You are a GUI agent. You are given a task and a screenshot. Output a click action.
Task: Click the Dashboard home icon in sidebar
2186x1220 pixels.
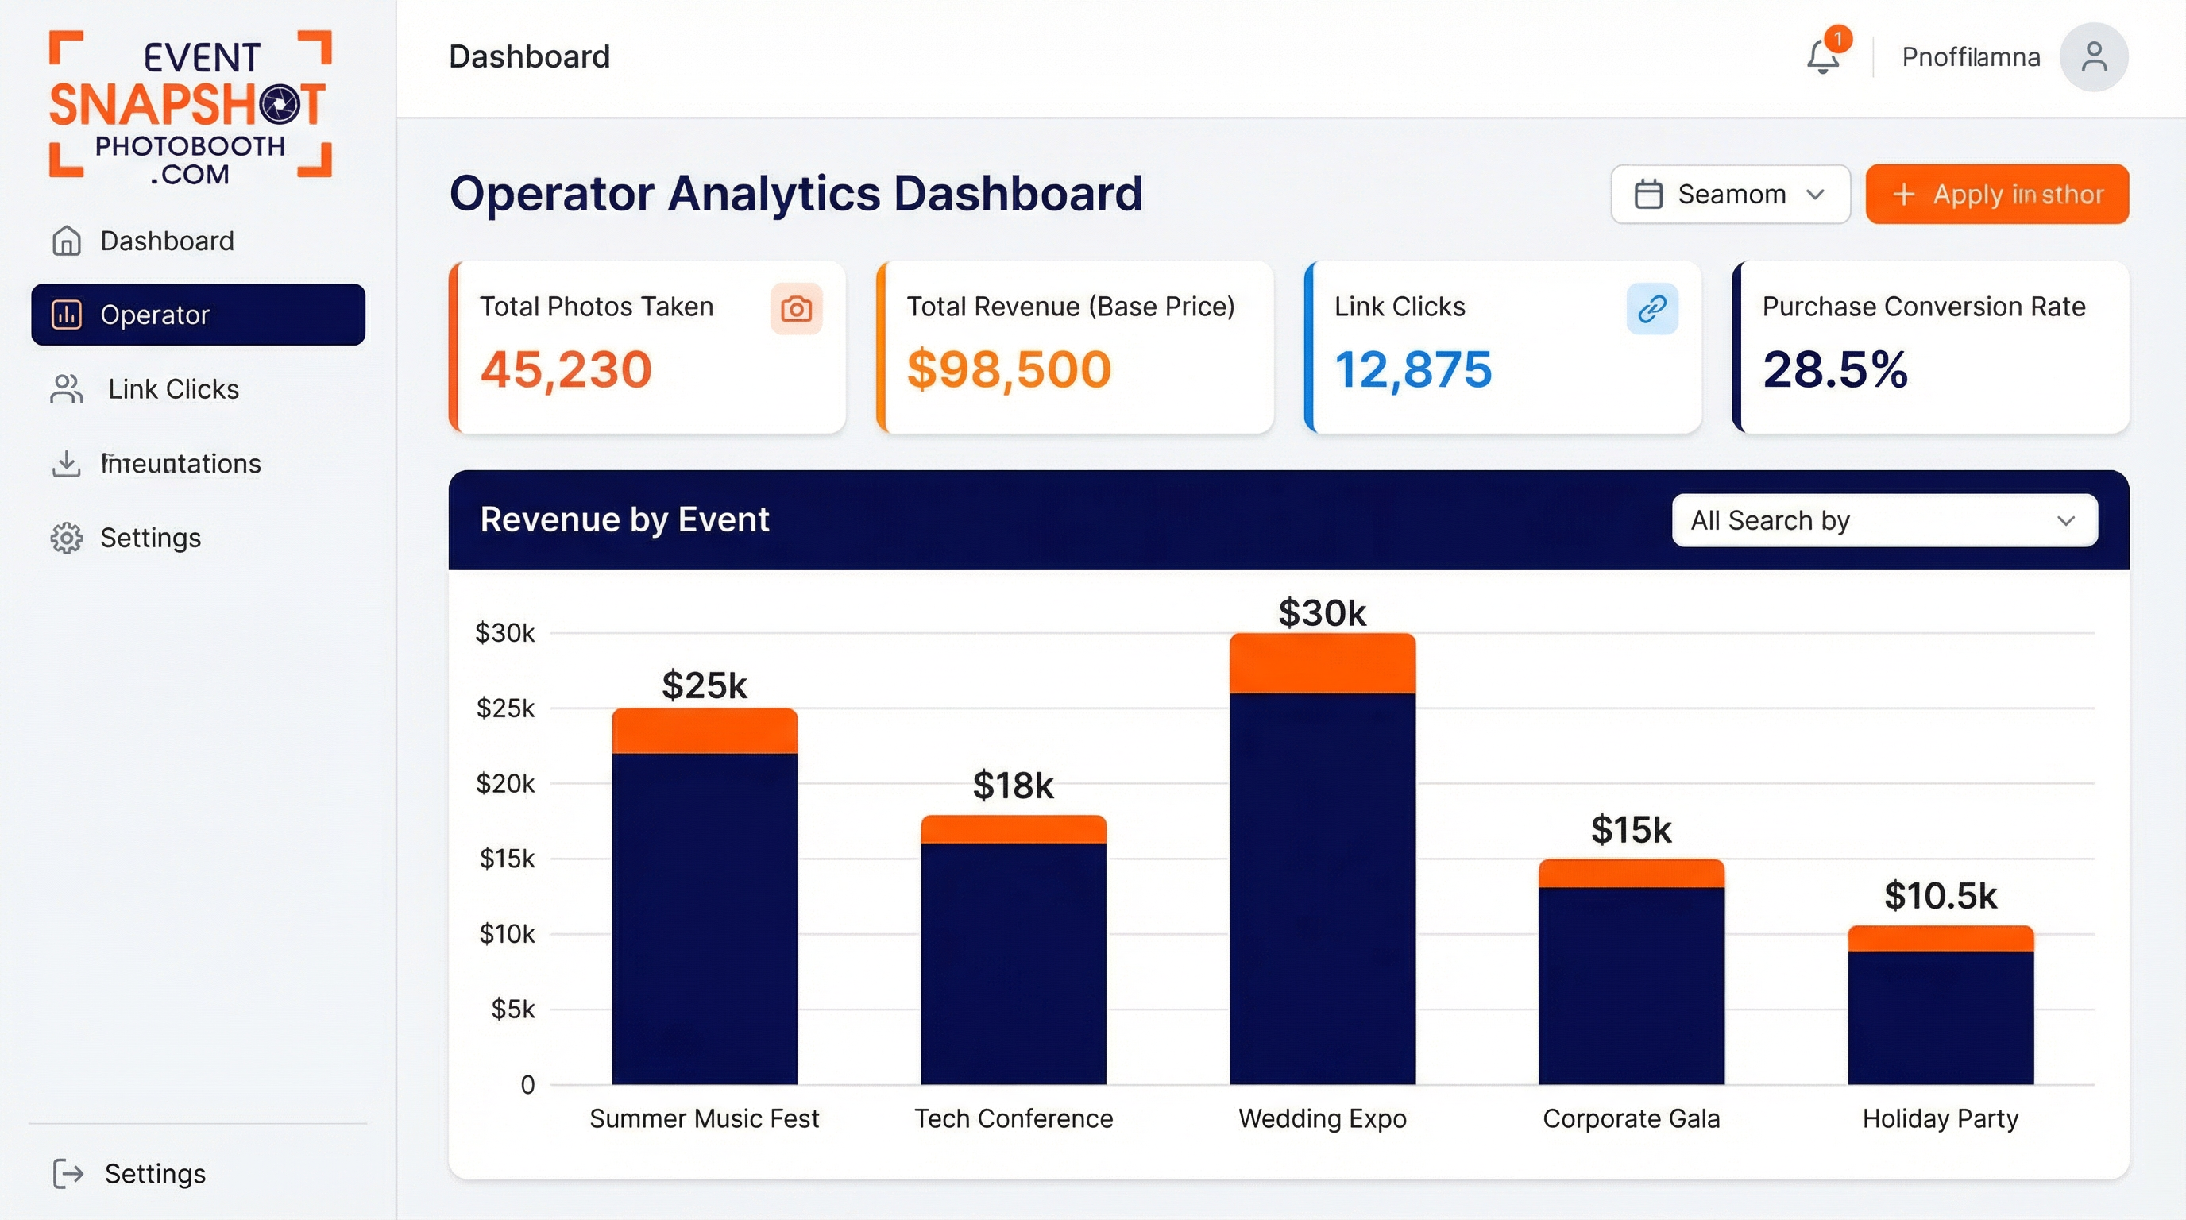click(65, 240)
